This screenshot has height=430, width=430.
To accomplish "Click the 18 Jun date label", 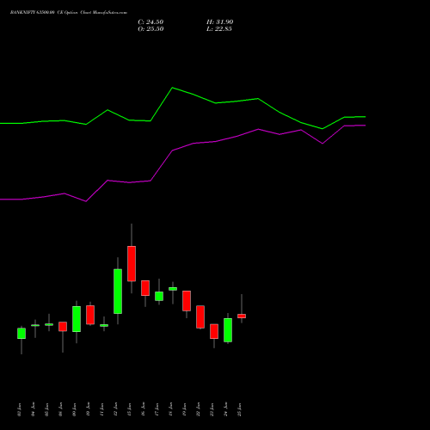I will click(x=171, y=409).
